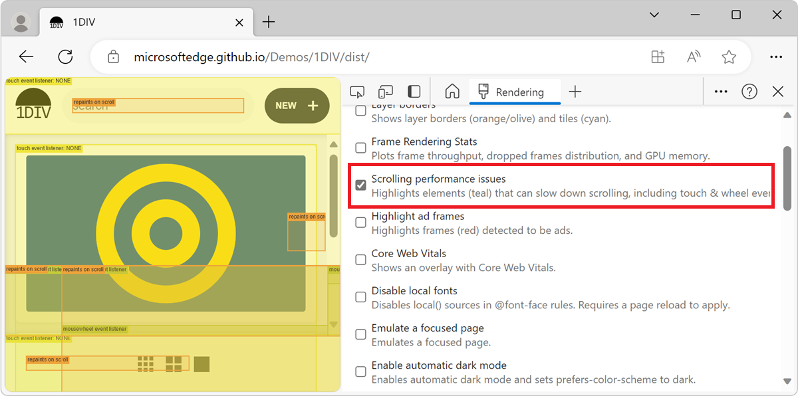Open Collections from the browser toolbar
The width and height of the screenshot is (798, 396).
pos(658,57)
